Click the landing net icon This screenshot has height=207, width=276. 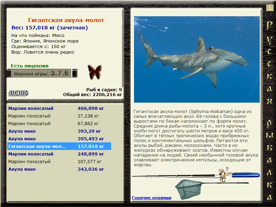[x=212, y=189]
